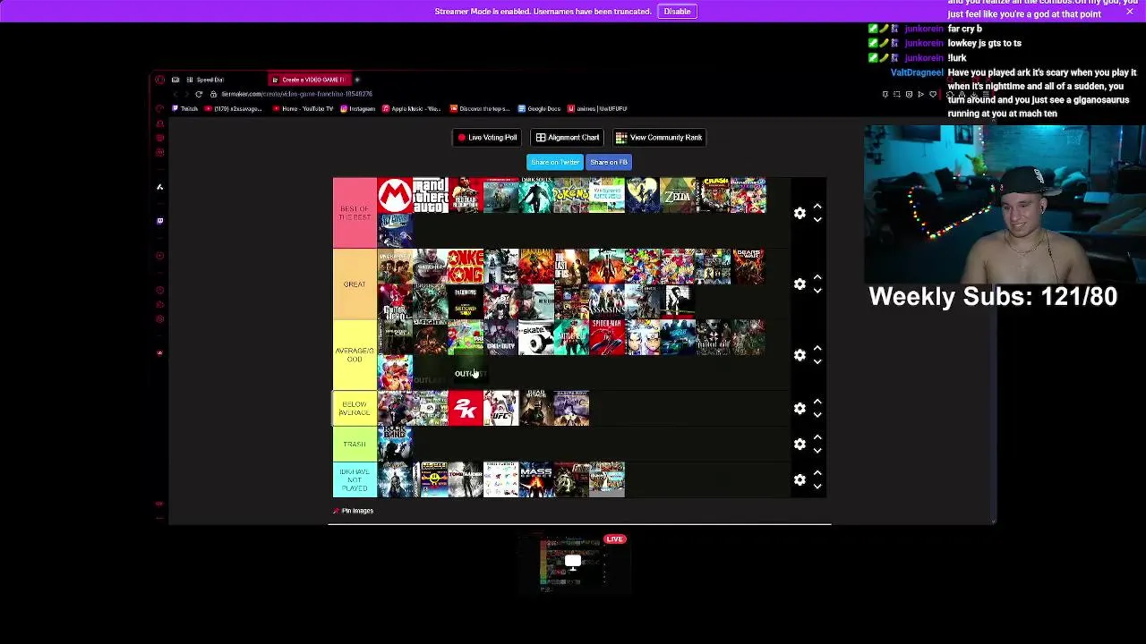The image size is (1146, 644).
Task: Click down arrow on AVERAGE/GOOD tier row
Action: [817, 361]
